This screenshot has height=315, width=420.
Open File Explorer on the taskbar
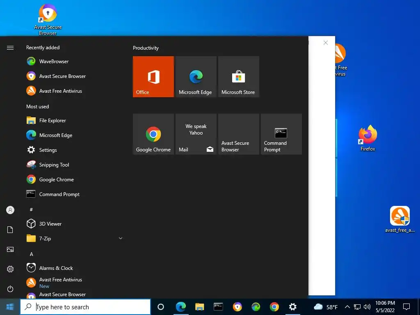pos(200,307)
